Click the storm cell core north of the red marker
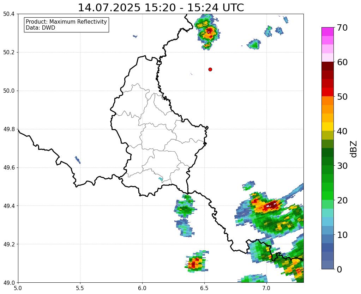Screen dimensions: 361x294 tap(209, 31)
